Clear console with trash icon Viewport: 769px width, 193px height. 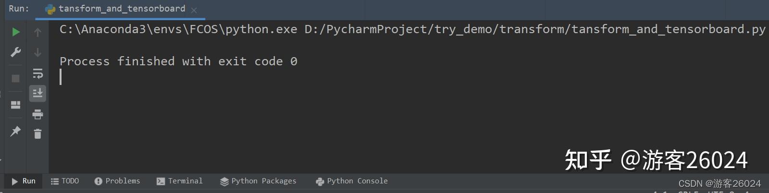37,133
